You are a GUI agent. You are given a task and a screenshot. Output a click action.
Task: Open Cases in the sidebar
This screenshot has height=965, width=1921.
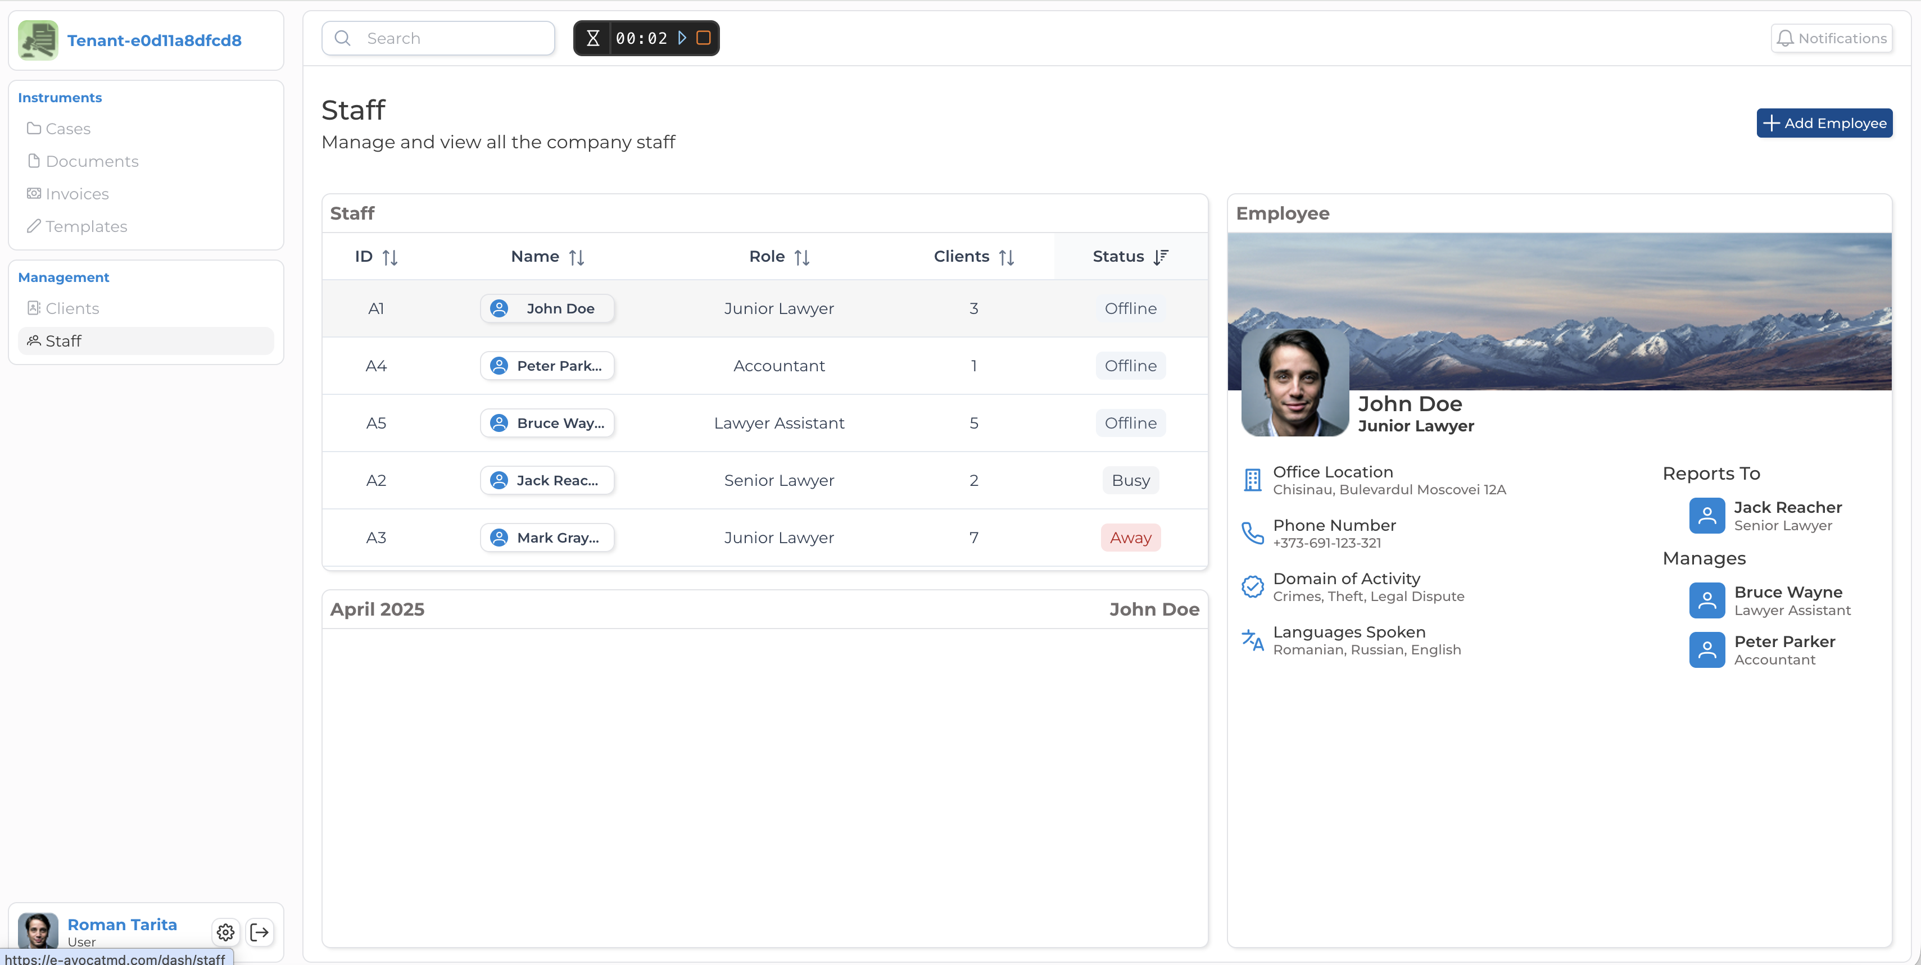(x=68, y=129)
